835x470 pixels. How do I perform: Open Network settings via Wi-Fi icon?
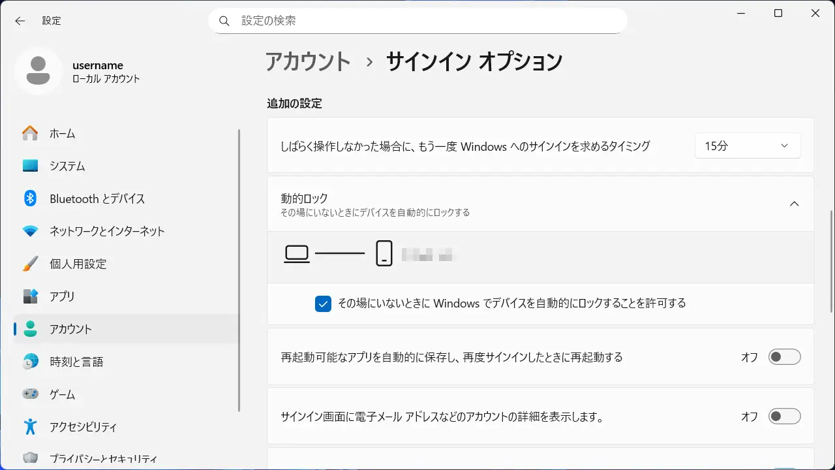30,231
